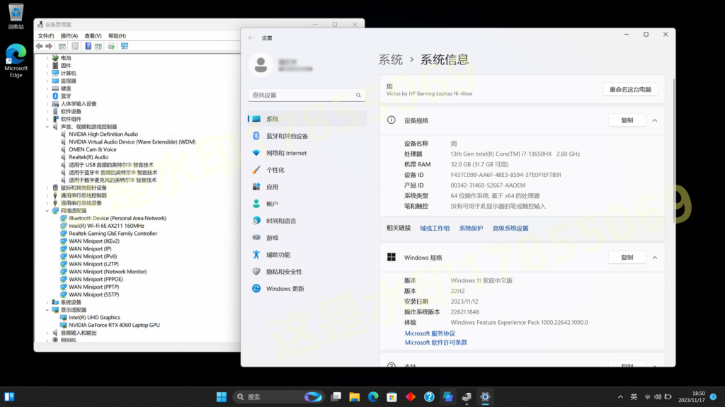Image resolution: width=725 pixels, height=407 pixels.
Task: Expand 蓝牙 node in Device Manager
Action: coord(47,96)
